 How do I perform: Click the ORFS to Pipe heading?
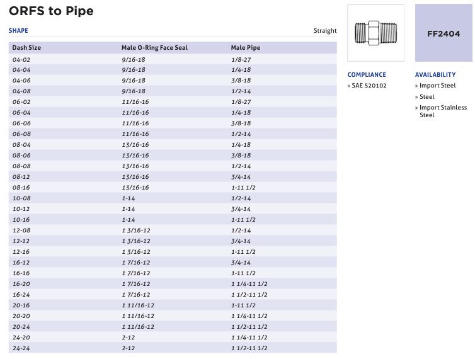click(x=51, y=11)
